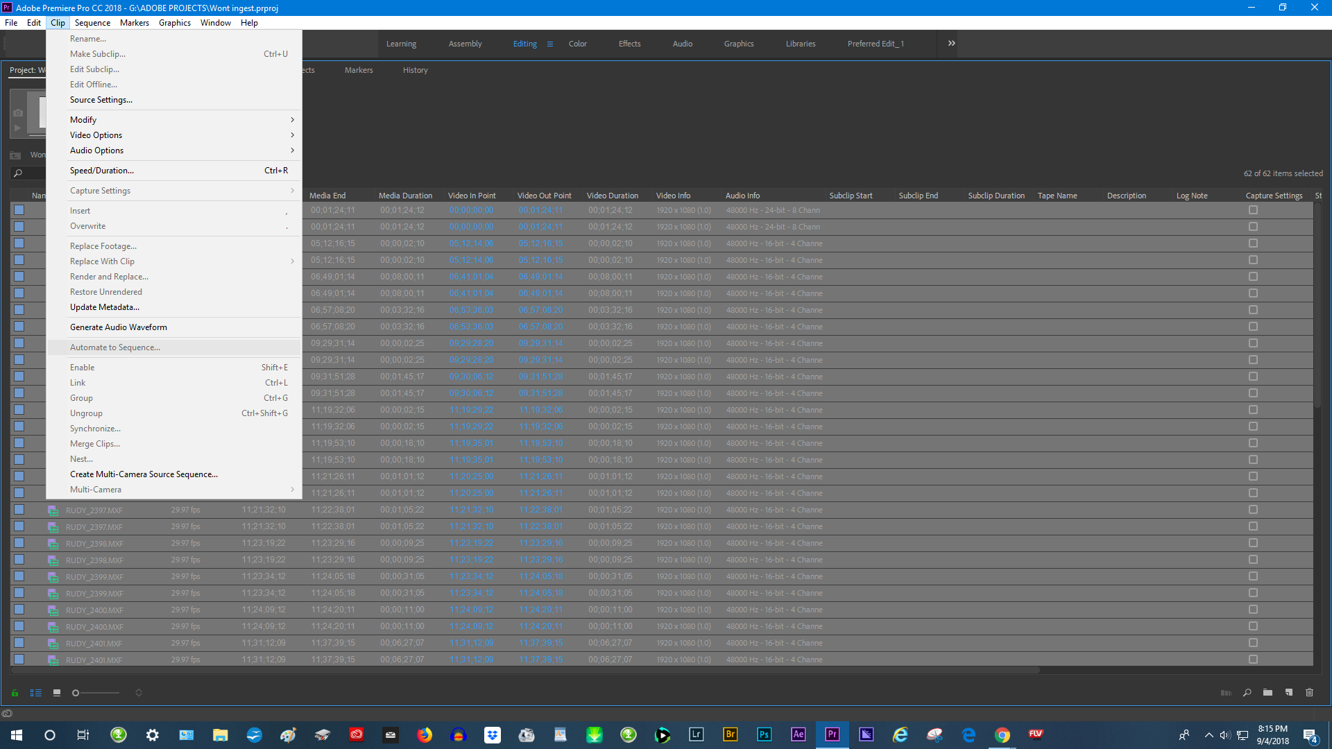
Task: Toggle Capture Settings checkbox for first RUDY_2397.MXF
Action: click(1253, 510)
